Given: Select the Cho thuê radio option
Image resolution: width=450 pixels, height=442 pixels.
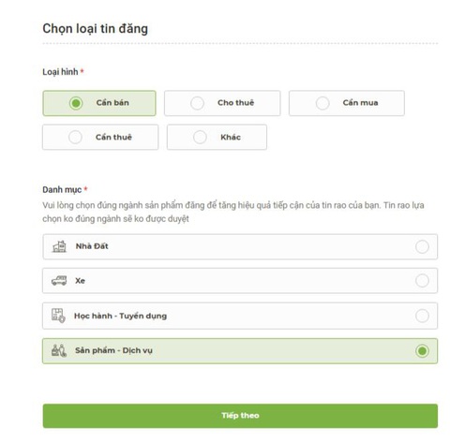Looking at the screenshot, I should click(197, 103).
